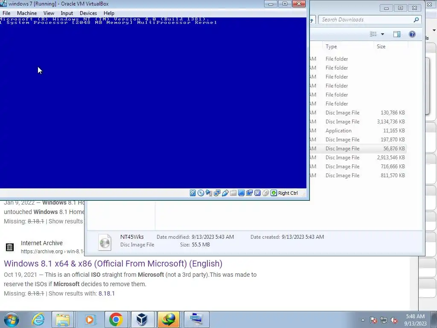Viewport: 437px width, 328px height.
Task: Open the VirtualBox View menu
Action: [x=49, y=13]
